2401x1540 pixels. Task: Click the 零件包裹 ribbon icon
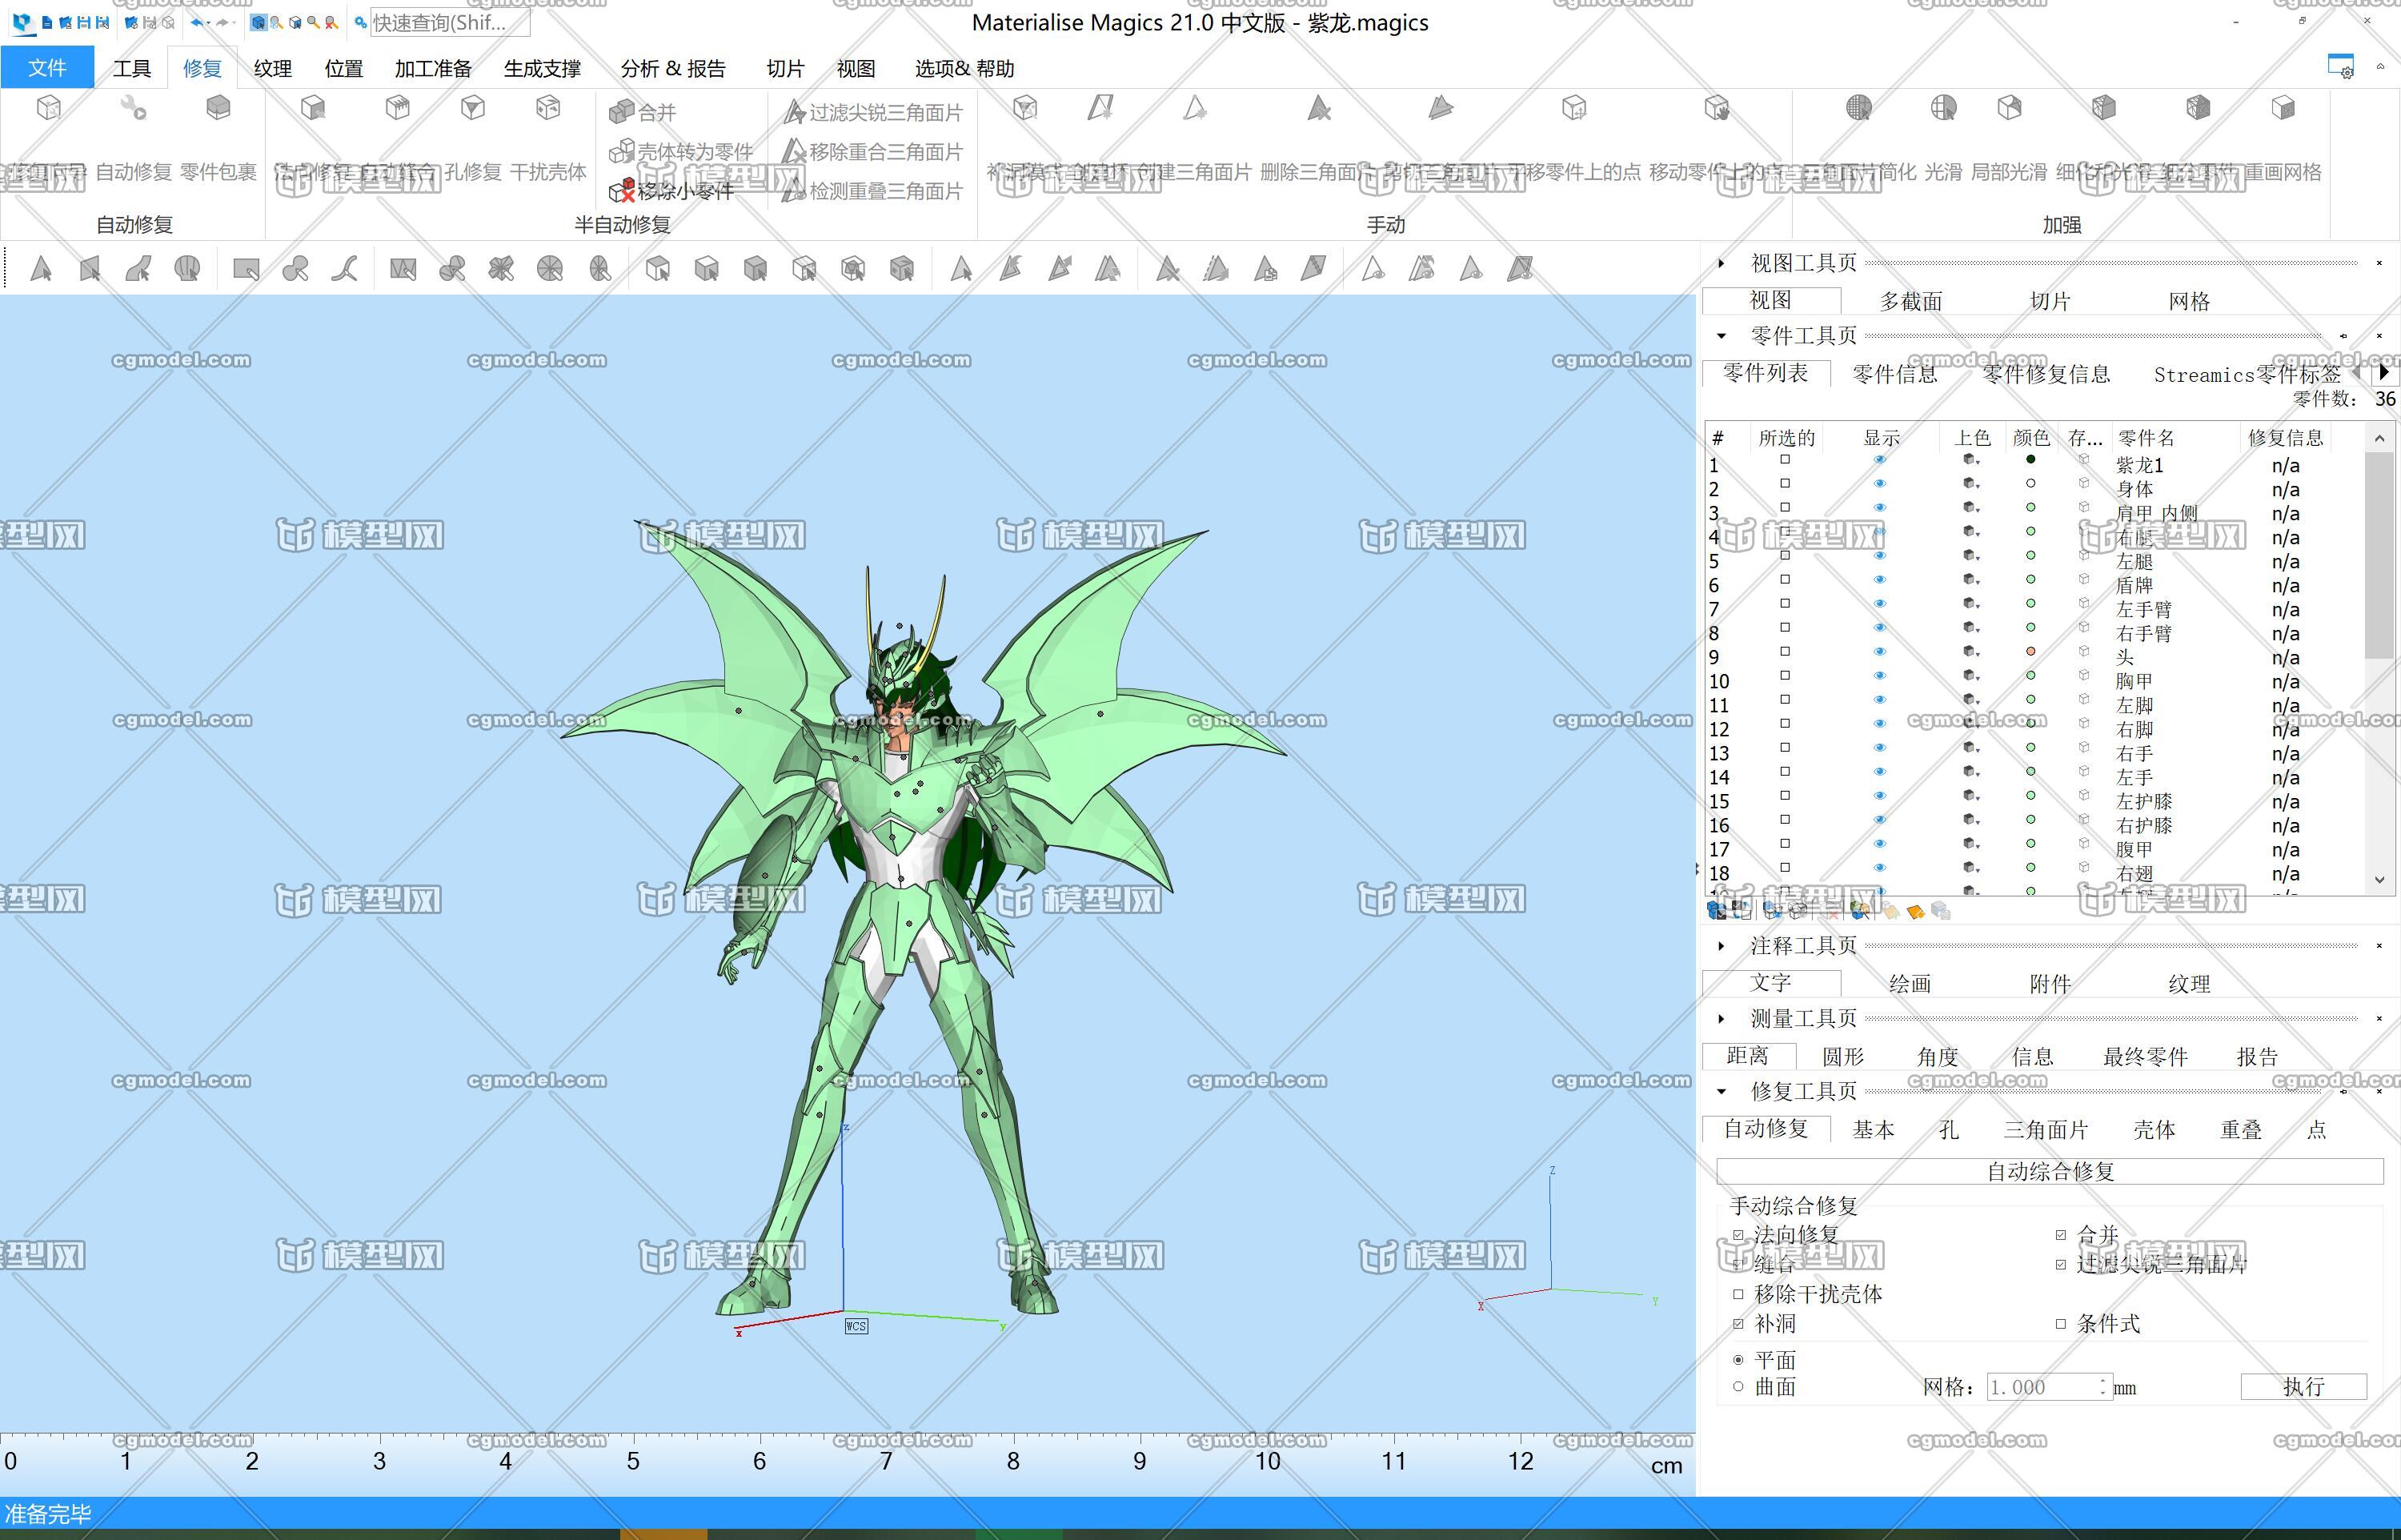coord(218,107)
